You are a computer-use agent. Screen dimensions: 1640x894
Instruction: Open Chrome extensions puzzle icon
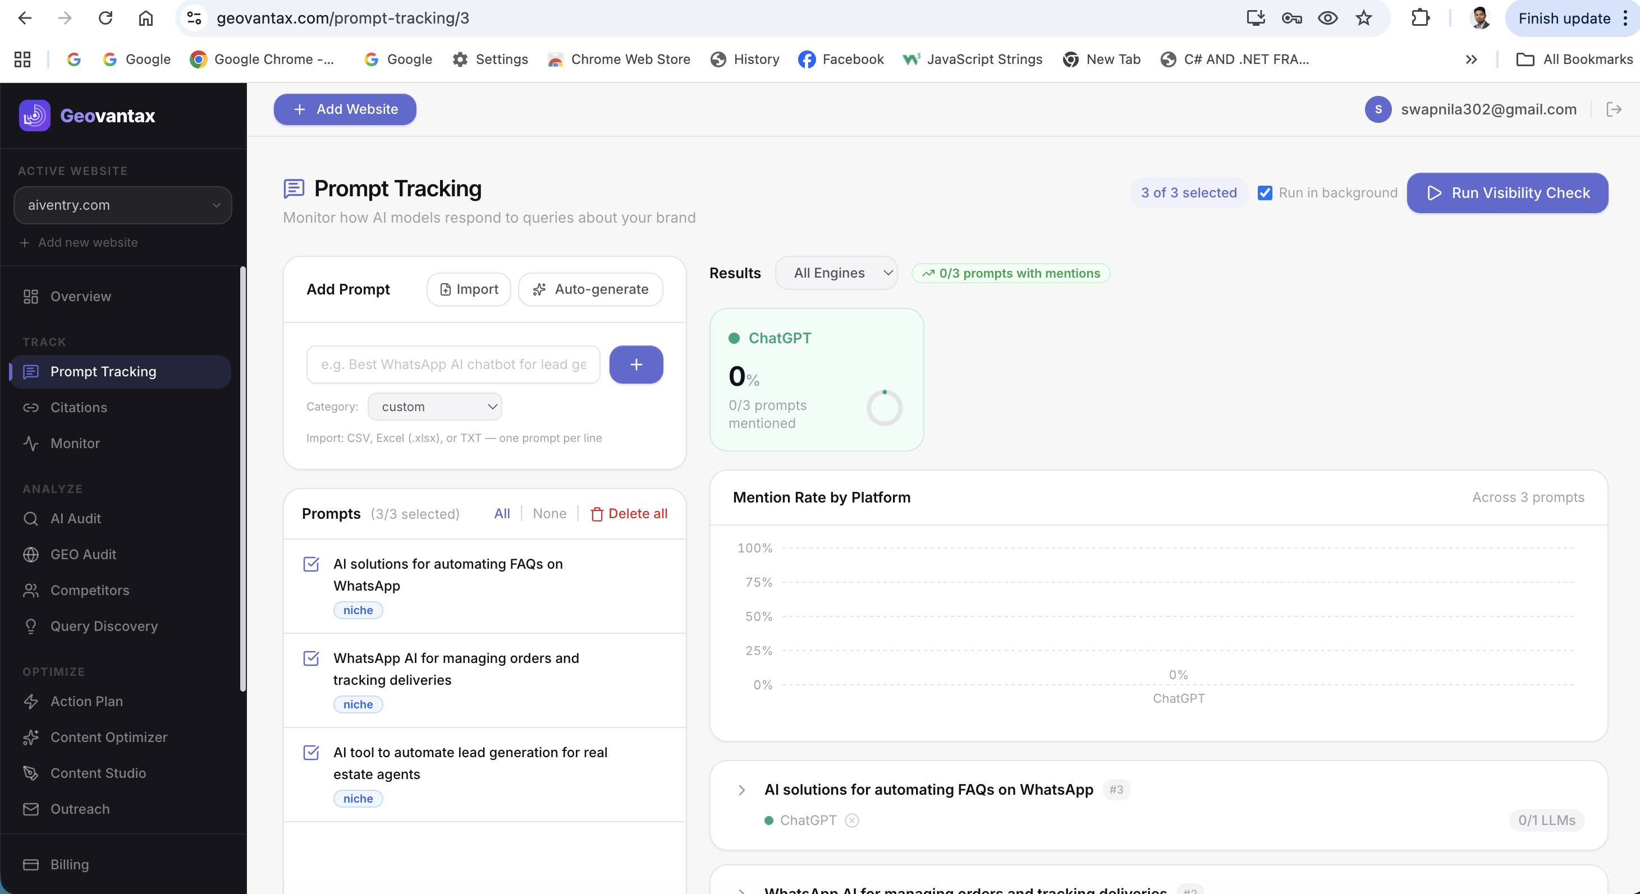1421,19
